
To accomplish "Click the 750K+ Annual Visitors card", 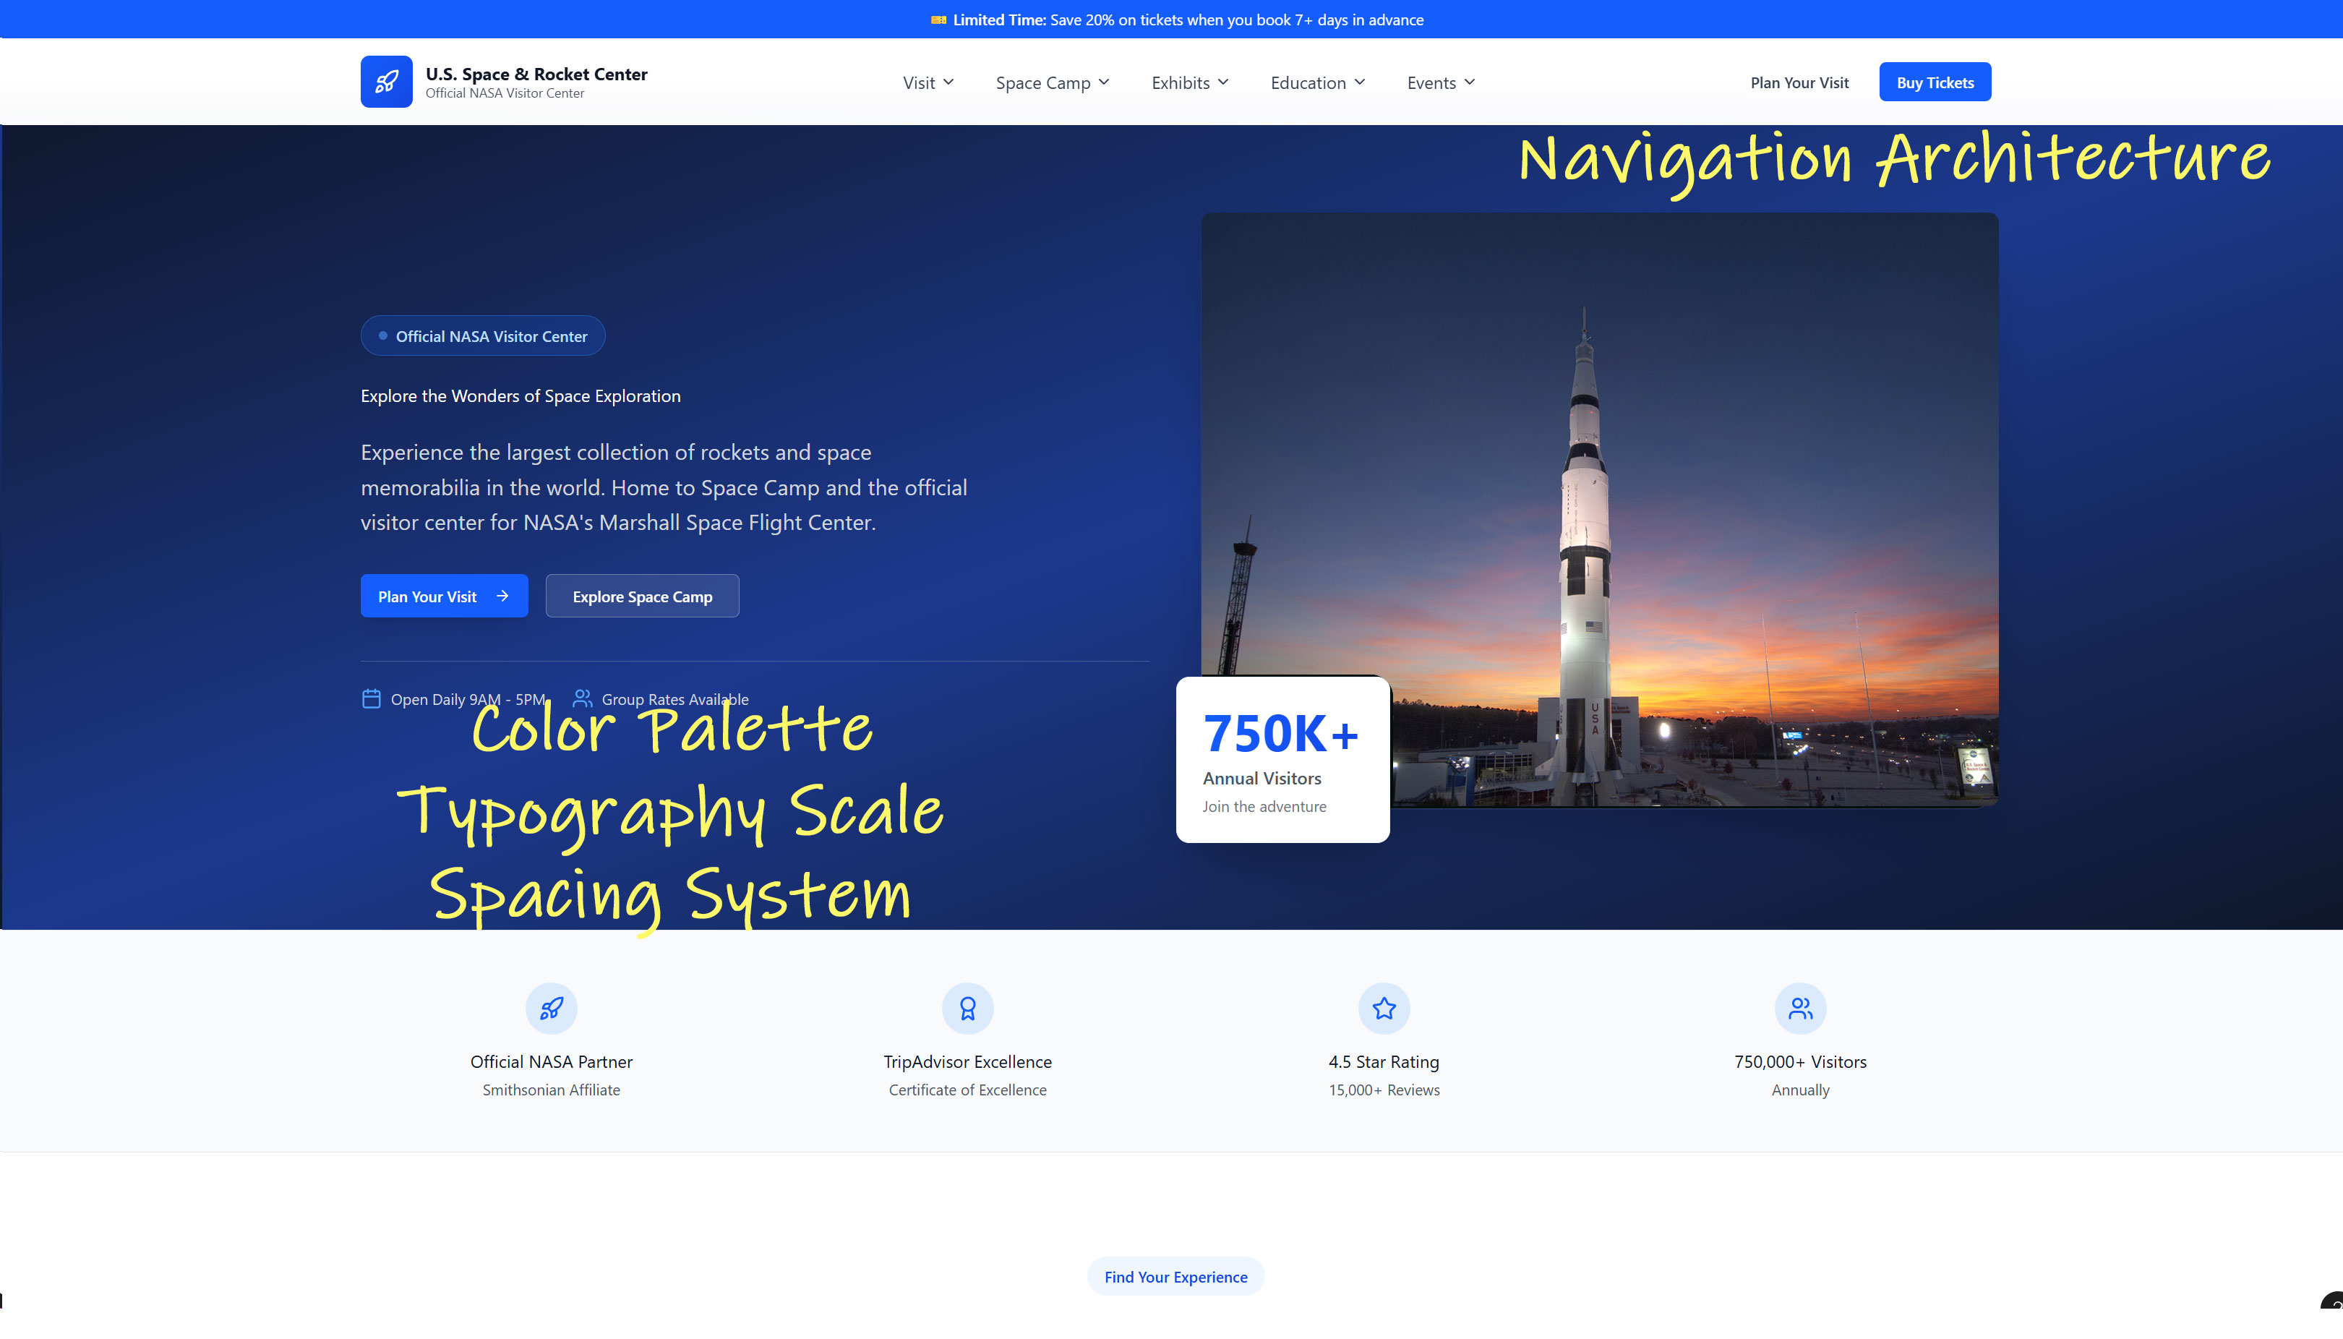I will (x=1282, y=760).
